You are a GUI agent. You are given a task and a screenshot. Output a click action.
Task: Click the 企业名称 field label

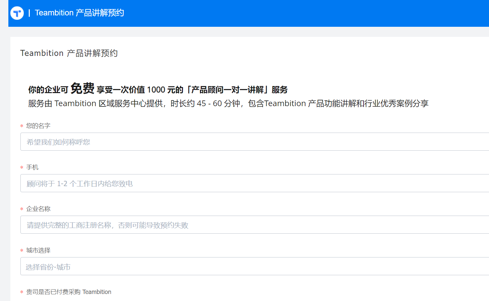click(38, 209)
